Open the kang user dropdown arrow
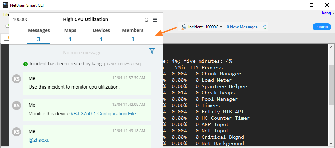 pos(334,13)
